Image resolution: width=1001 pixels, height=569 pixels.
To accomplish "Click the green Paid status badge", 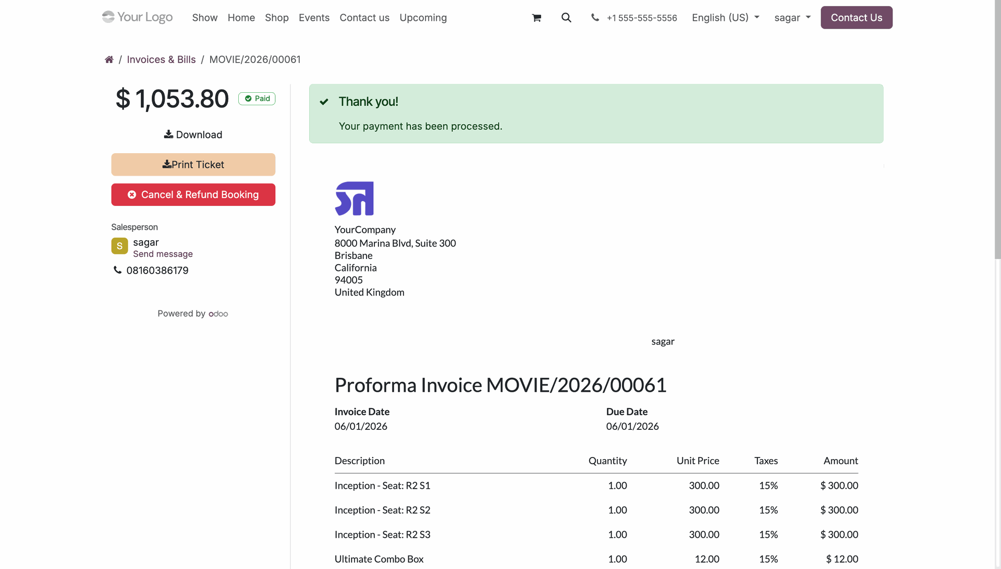I will pyautogui.click(x=257, y=98).
